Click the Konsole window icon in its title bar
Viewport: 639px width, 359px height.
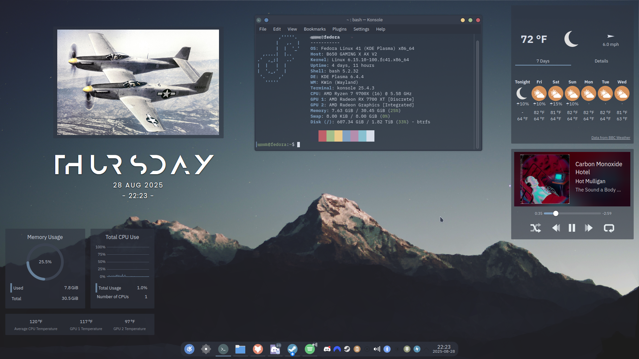259,20
